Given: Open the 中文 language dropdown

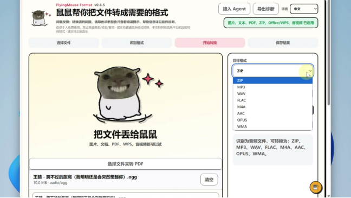Looking at the screenshot, I should pyautogui.click(x=304, y=9).
